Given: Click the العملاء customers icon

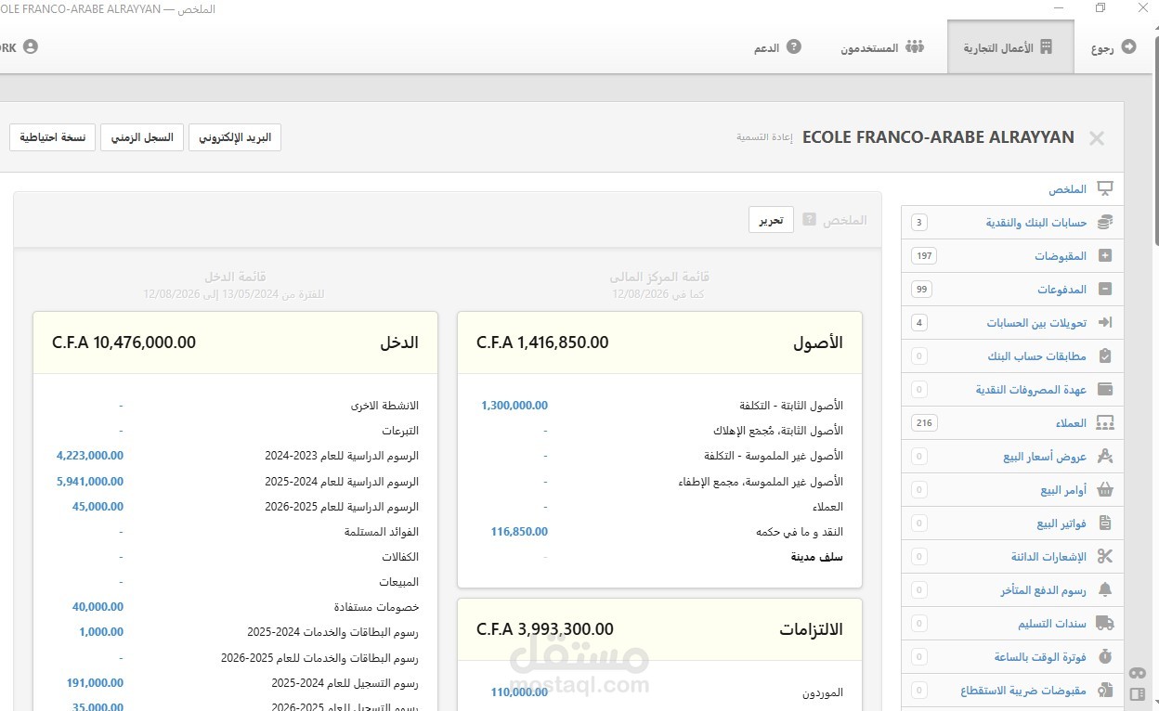Looking at the screenshot, I should point(1104,423).
